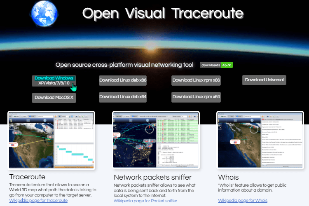Download the Windows XP/Vista/7/8/10 version

click(x=54, y=81)
